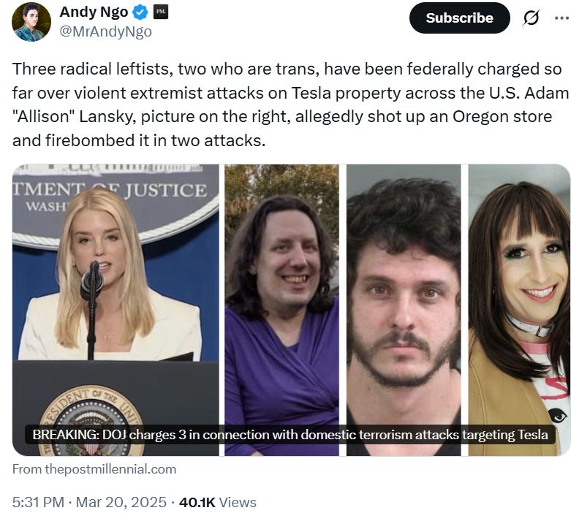The image size is (571, 513).
Task: Open Andy Ngo's profile avatar picture
Action: (x=31, y=22)
